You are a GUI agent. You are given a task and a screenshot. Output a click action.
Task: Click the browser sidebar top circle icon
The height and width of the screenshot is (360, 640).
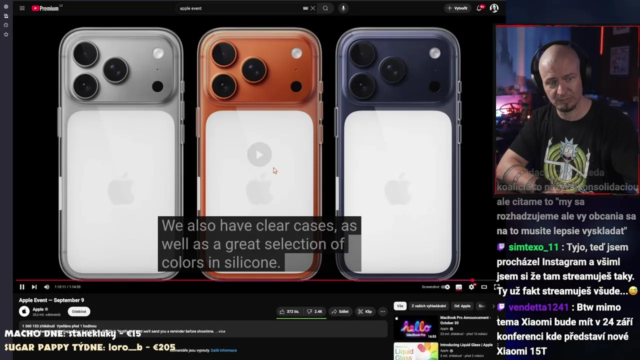(x=6, y=7)
